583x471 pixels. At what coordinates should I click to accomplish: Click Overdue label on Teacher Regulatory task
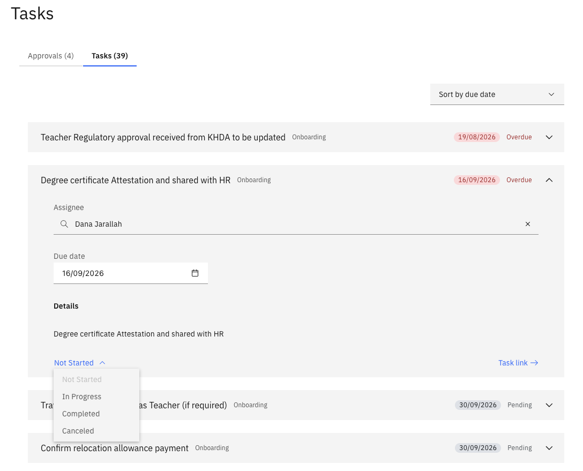[519, 137]
